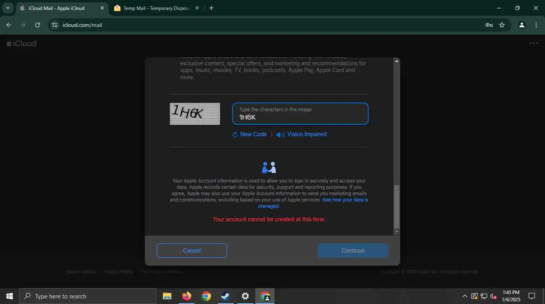Screen dimensions: 545x304
Task: Click the captcha characters input field
Action: pyautogui.click(x=300, y=114)
